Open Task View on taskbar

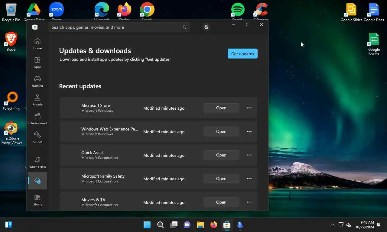pos(174,225)
